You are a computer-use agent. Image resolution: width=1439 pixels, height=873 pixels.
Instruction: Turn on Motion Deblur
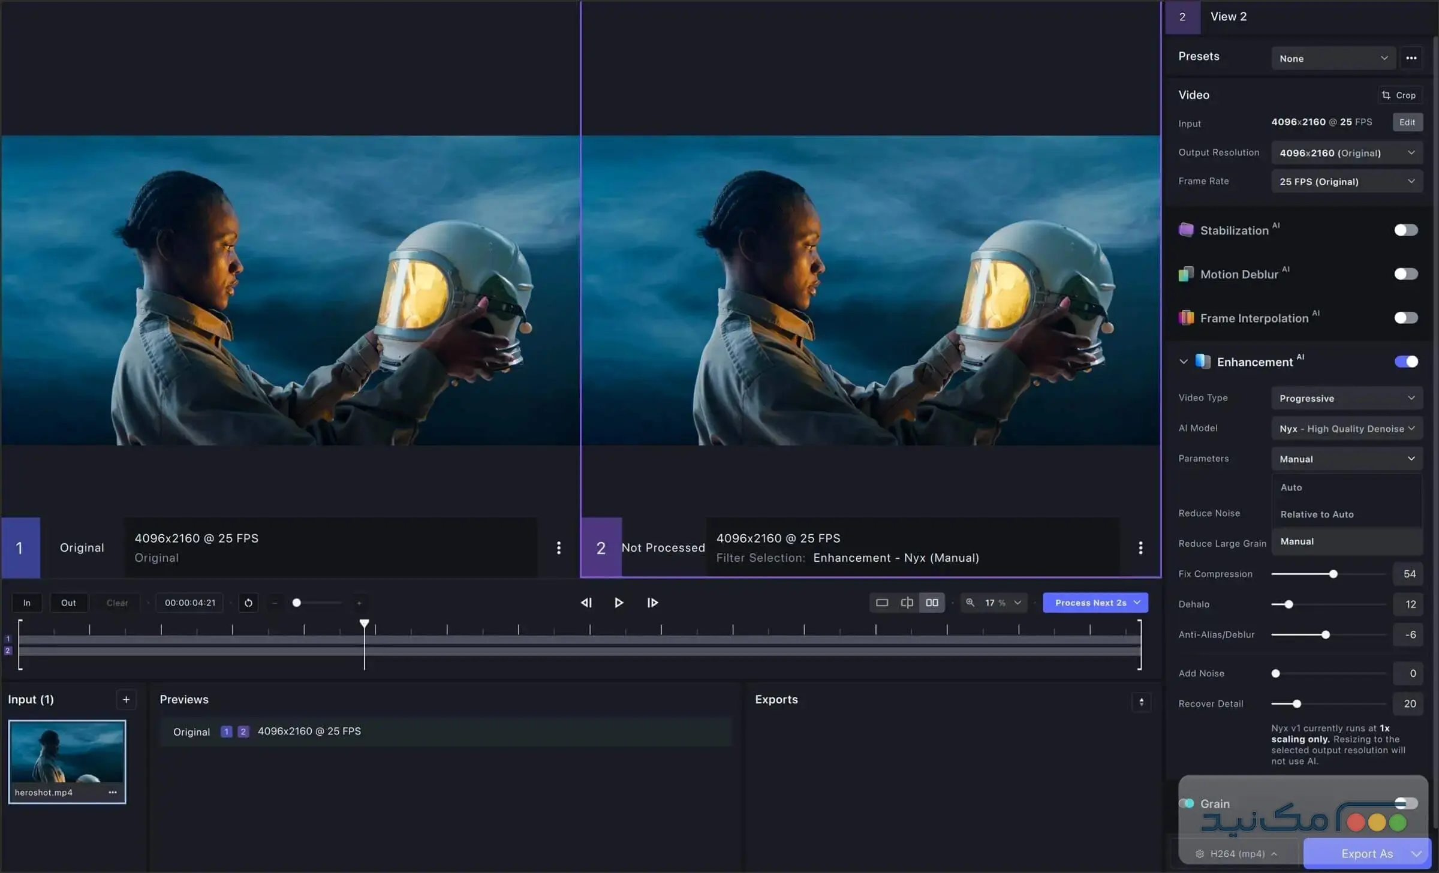[x=1405, y=274]
